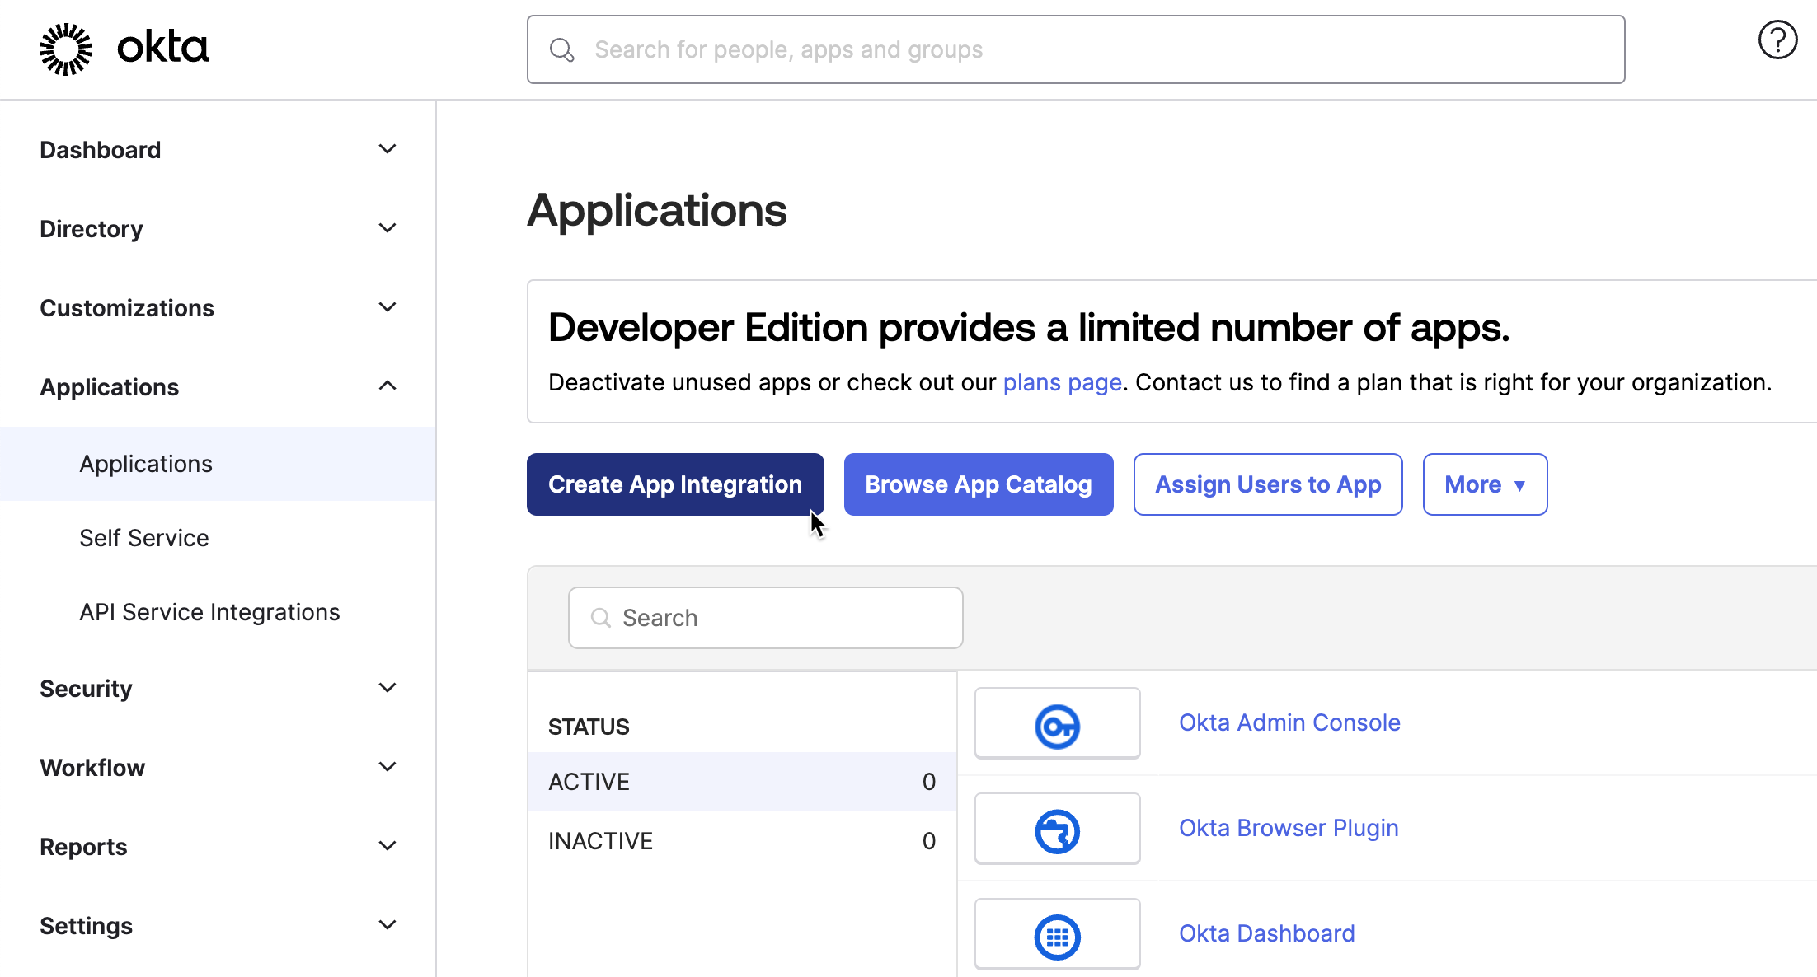Open Self Service in the sidebar

pos(144,538)
